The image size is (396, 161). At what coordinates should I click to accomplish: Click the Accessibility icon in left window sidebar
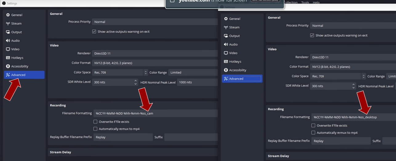coord(8,66)
